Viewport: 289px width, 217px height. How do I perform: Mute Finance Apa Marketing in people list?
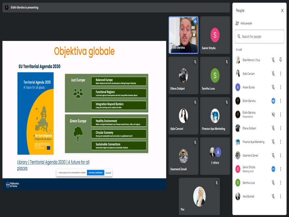[273, 142]
